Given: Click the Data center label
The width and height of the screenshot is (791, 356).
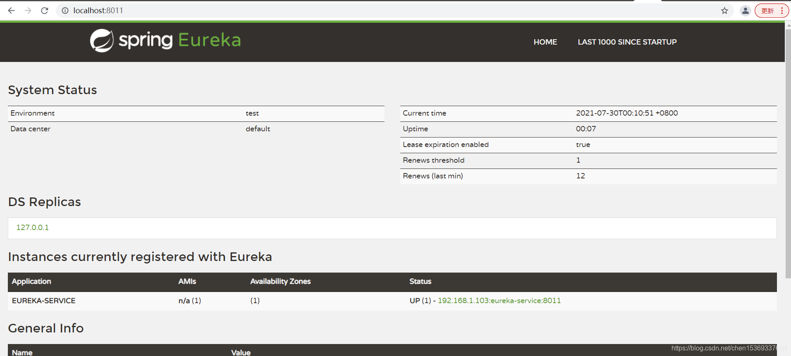Looking at the screenshot, I should point(30,129).
